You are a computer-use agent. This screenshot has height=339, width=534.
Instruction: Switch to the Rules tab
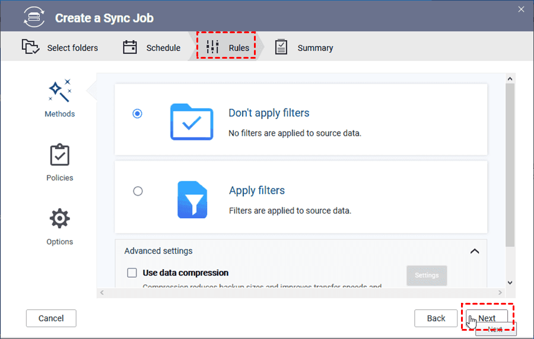(227, 47)
